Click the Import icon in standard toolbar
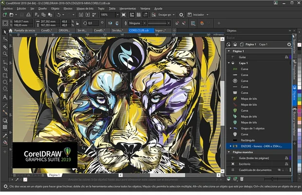This screenshot has height=195, width=302. pyautogui.click(x=81, y=15)
